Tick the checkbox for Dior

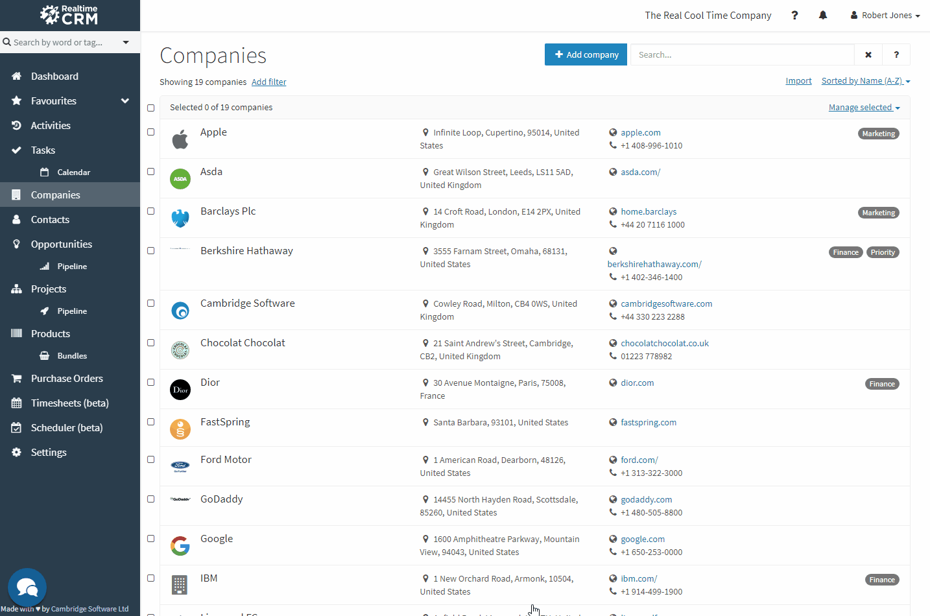click(x=150, y=383)
